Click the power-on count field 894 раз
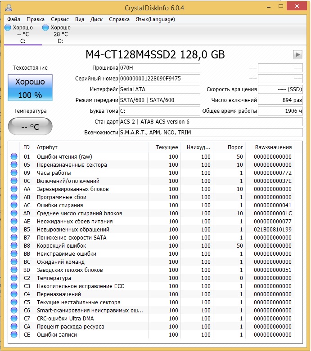This screenshot has width=311, height=351. pos(280,100)
